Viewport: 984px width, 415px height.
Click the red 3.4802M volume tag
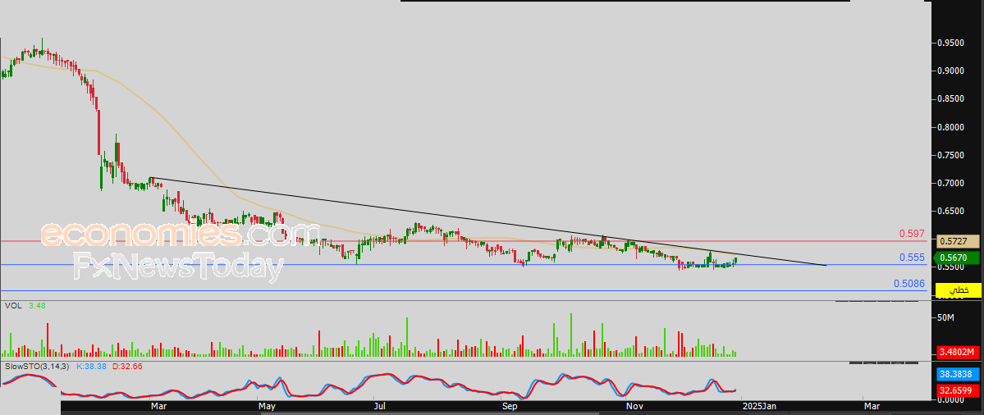tap(958, 352)
